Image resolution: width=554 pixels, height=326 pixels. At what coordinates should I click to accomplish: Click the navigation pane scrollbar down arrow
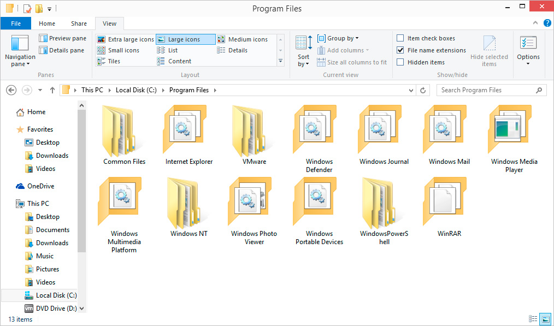(x=81, y=309)
